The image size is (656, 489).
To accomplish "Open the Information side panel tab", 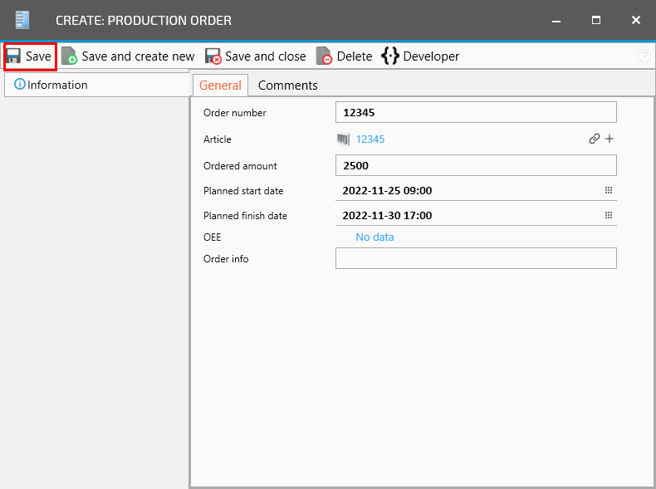I will (51, 85).
